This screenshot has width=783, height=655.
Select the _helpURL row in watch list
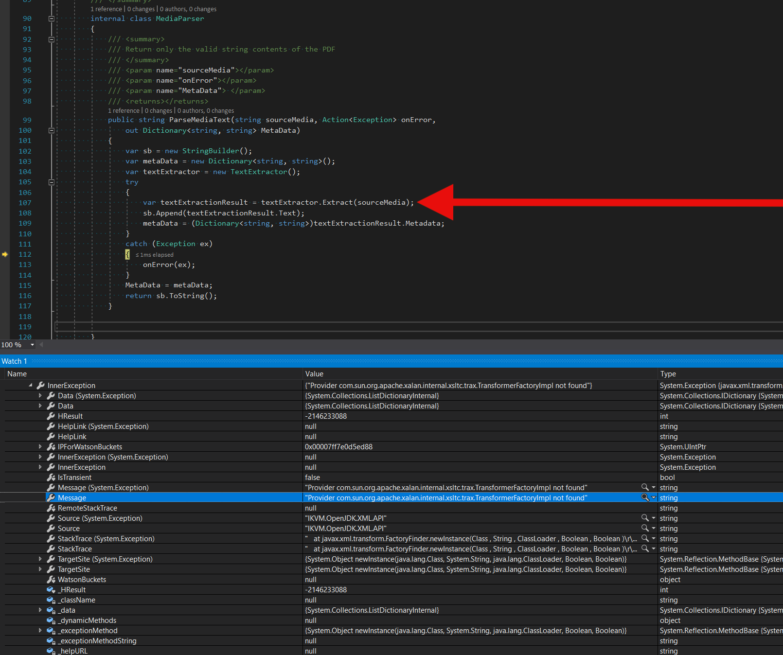pos(391,651)
